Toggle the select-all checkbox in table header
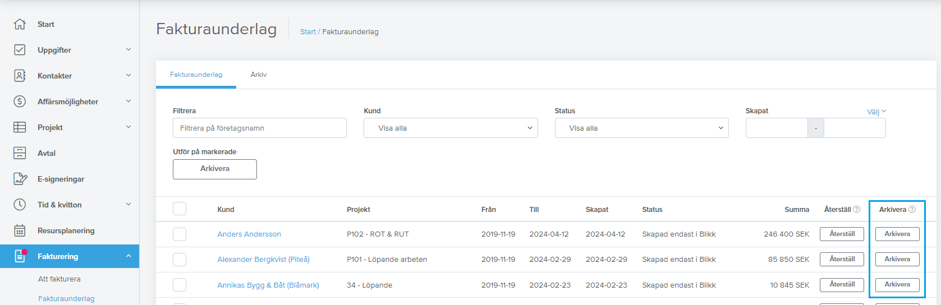This screenshot has height=305, width=941. point(180,209)
